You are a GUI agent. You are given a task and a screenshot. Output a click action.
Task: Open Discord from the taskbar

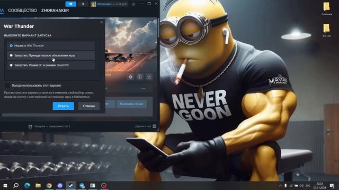60,185
